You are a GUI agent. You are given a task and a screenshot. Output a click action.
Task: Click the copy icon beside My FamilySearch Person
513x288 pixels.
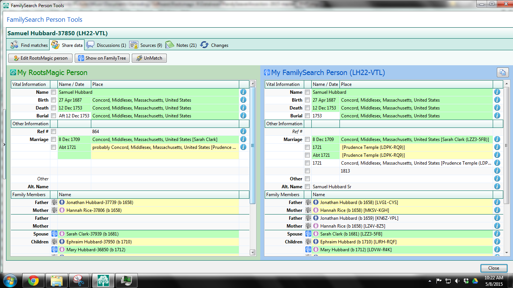pyautogui.click(x=502, y=72)
